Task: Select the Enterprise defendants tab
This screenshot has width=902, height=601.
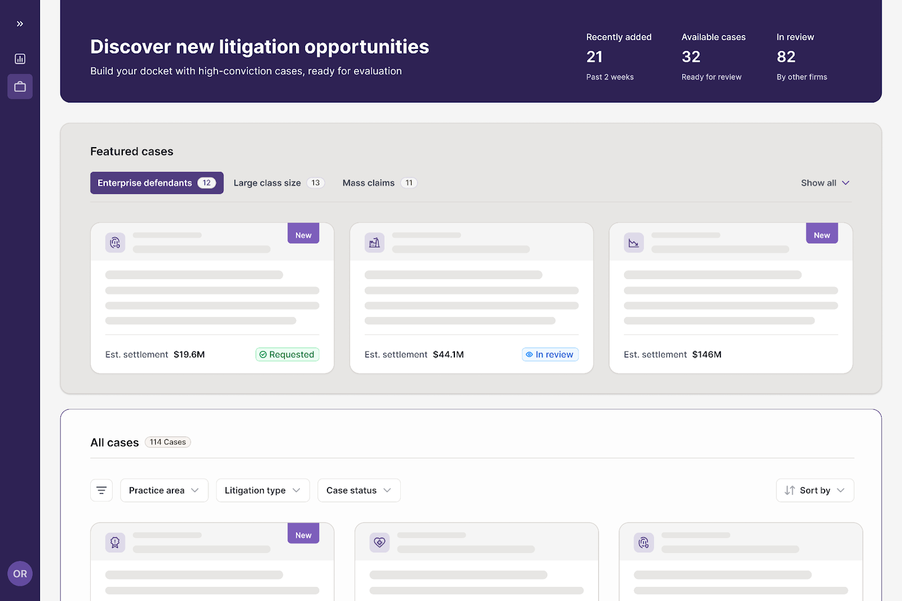Action: [x=157, y=183]
